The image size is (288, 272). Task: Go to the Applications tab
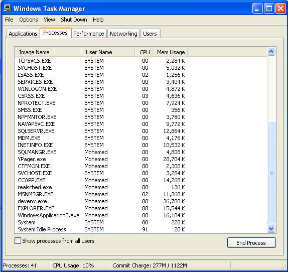(x=23, y=34)
